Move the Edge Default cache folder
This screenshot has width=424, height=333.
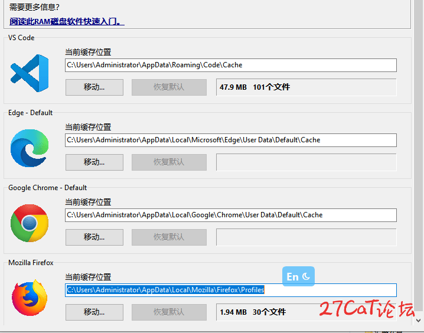coord(94,162)
